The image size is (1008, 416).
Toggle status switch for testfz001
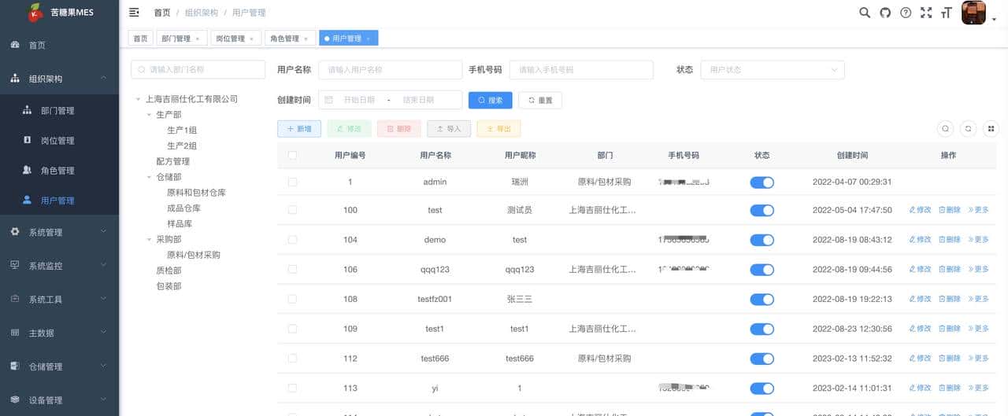(762, 300)
